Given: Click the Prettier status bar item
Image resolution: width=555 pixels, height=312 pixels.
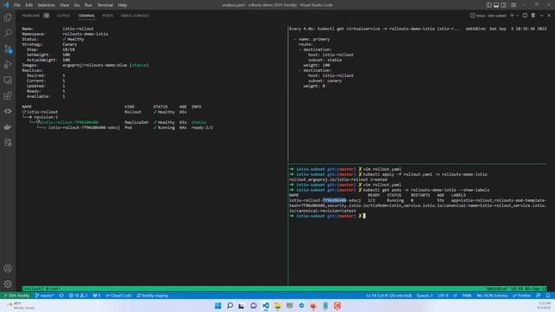Looking at the screenshot, I should pos(522,296).
